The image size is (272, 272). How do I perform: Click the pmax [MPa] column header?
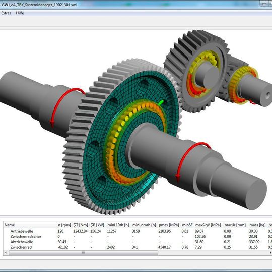[169, 225]
